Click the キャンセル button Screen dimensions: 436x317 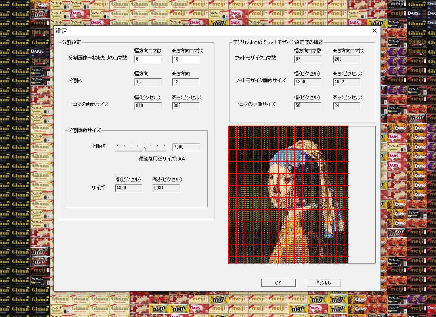(x=323, y=283)
